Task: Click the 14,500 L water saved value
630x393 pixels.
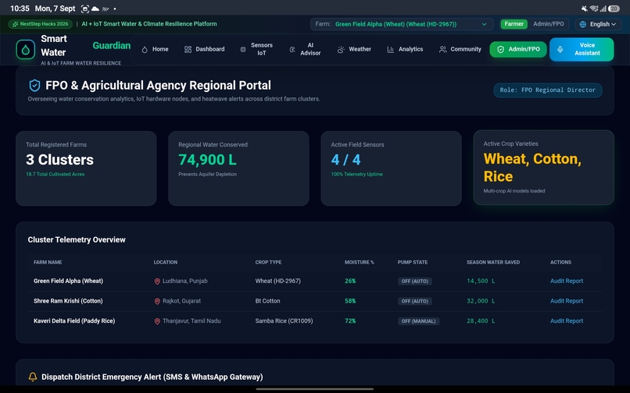Action: (x=481, y=281)
